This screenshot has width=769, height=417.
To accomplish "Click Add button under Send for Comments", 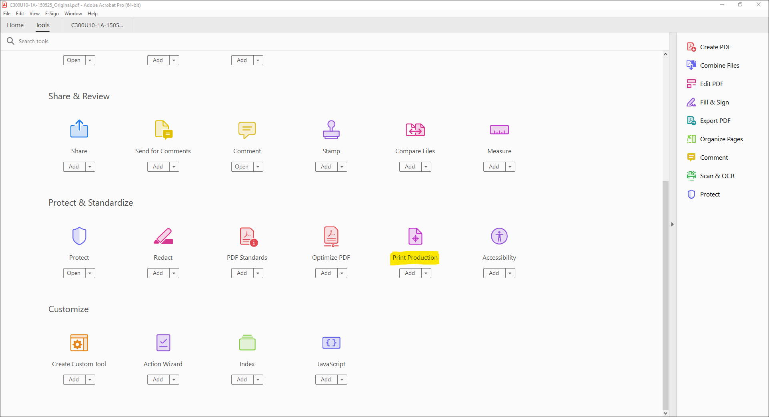I will (x=158, y=166).
